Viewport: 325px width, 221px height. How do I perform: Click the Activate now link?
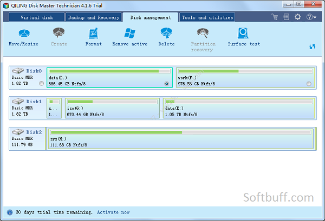click(113, 212)
